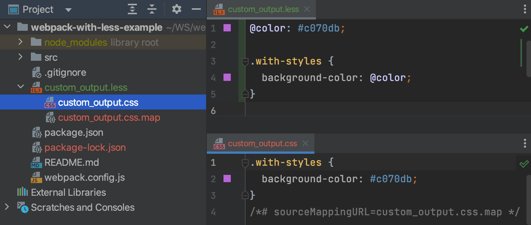The image size is (531, 225).
Task: Click the inspection status checkmarks in the CSS editor
Action: coord(524,164)
